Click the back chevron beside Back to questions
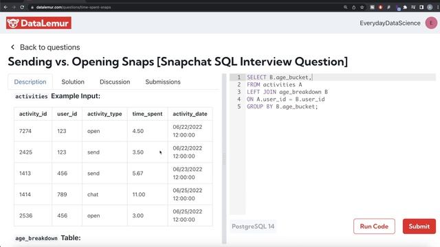 [12, 47]
